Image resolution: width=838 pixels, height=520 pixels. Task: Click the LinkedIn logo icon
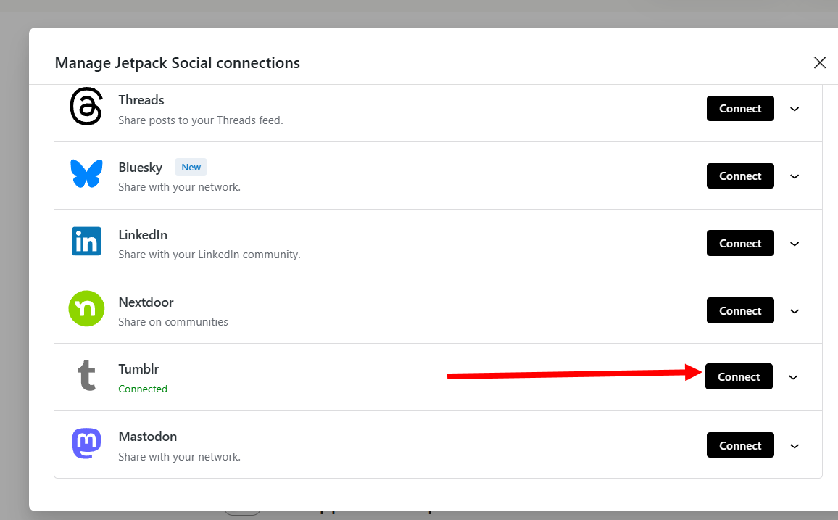(86, 241)
